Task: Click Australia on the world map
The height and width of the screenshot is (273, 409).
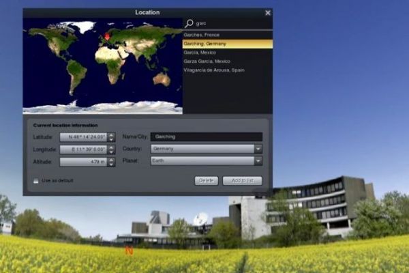Action: click(x=160, y=78)
